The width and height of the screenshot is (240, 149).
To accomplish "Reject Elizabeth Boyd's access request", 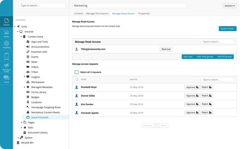I will pyautogui.click(x=206, y=87).
